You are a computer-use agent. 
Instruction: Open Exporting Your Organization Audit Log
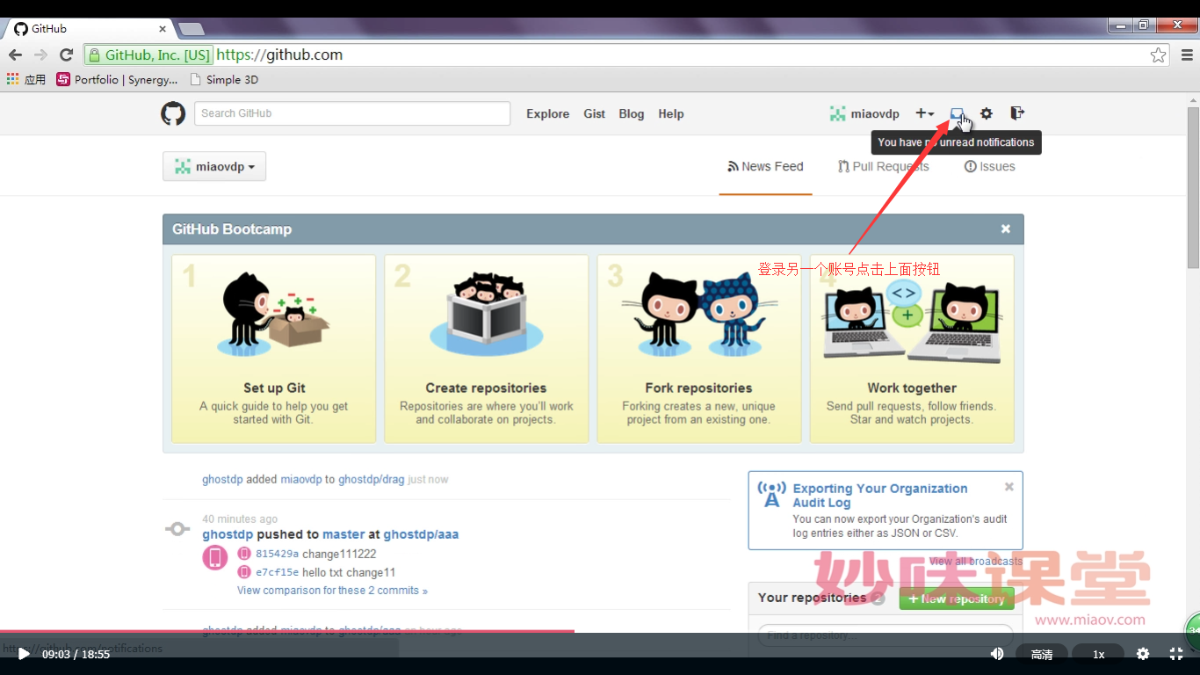click(x=880, y=496)
